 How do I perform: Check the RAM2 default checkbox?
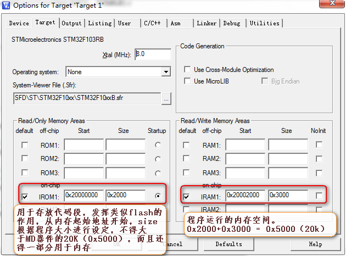(x=186, y=158)
